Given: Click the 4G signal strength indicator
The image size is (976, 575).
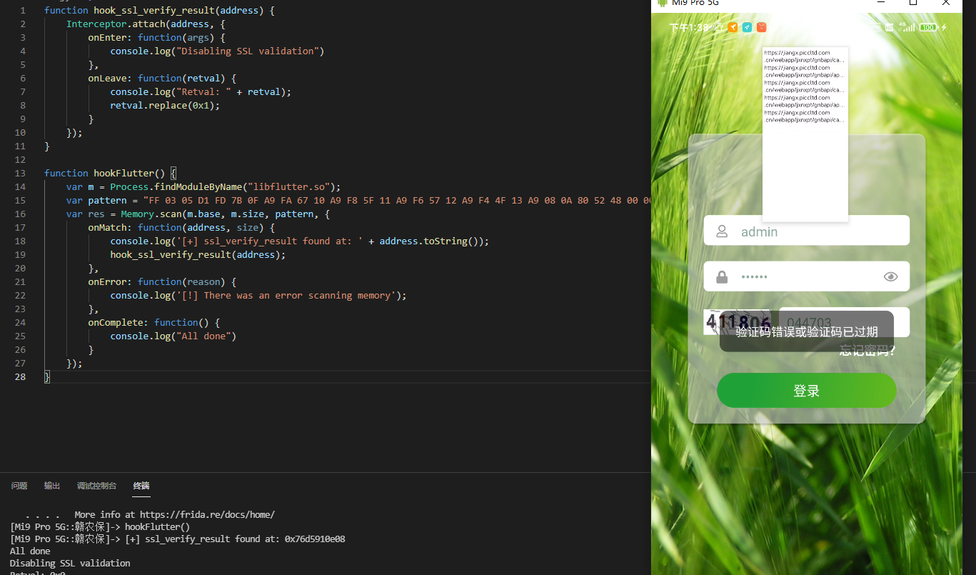Looking at the screenshot, I should pos(907,27).
